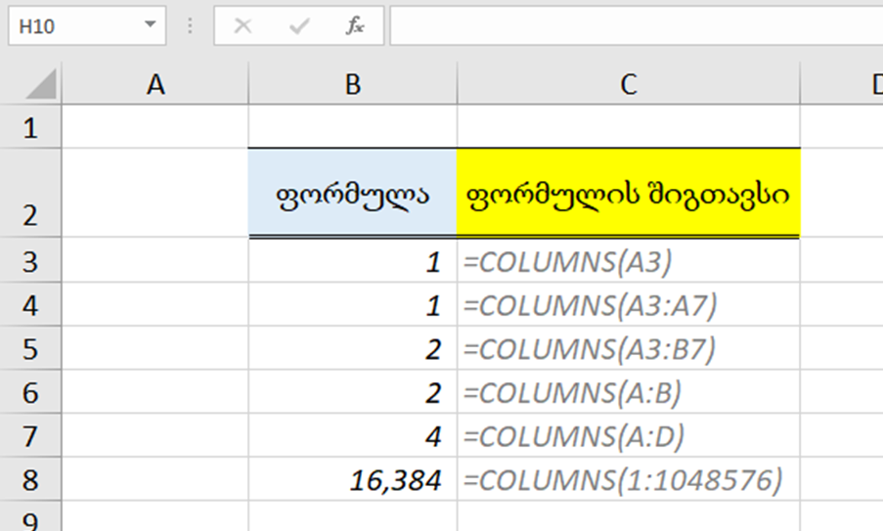The height and width of the screenshot is (531, 883).
Task: Select column C header
Action: tap(629, 84)
